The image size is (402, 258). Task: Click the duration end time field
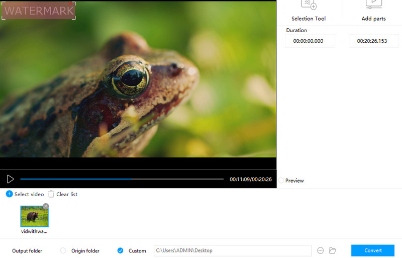373,41
